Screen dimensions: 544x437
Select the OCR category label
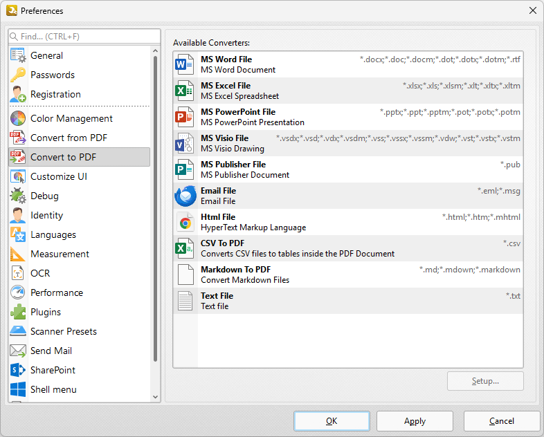click(x=40, y=273)
